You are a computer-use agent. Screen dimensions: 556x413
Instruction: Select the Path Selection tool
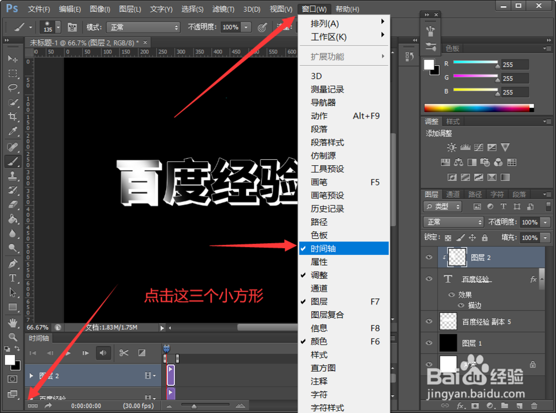13,292
